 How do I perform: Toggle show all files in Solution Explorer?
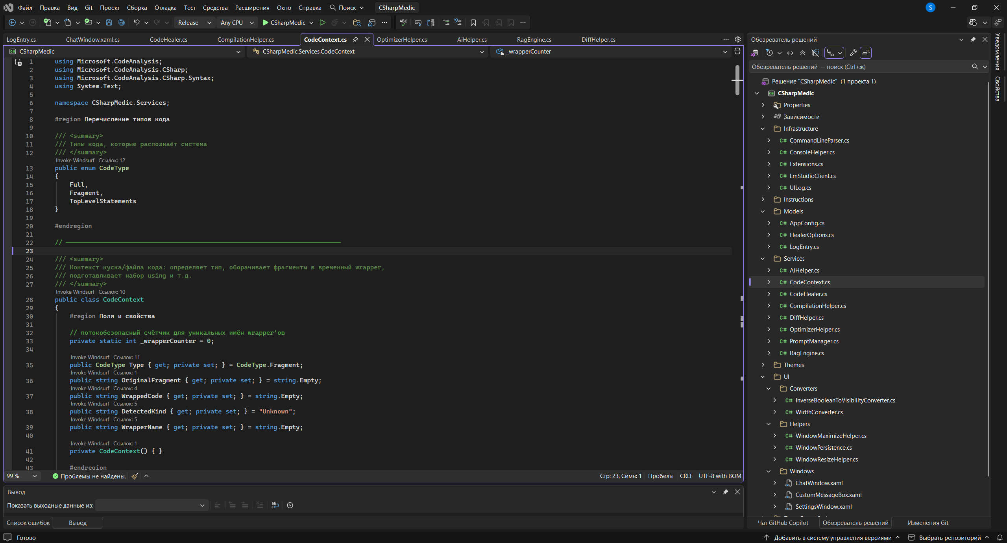click(x=815, y=53)
